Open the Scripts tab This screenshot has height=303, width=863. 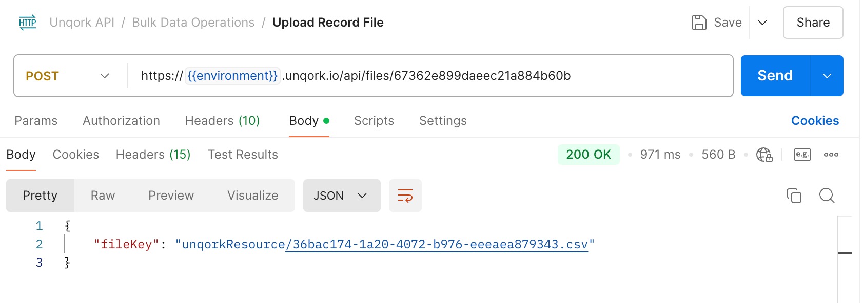(x=374, y=121)
